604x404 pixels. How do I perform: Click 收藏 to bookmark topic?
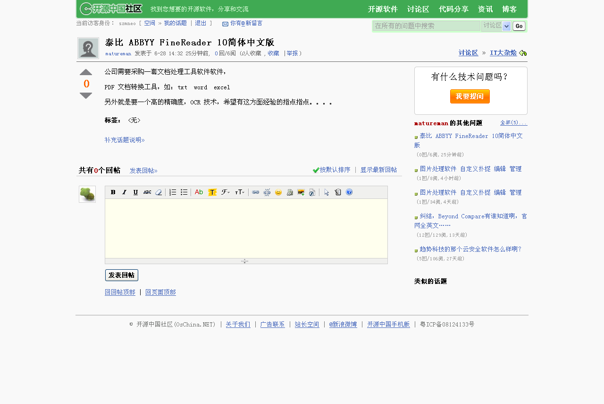[x=273, y=53]
